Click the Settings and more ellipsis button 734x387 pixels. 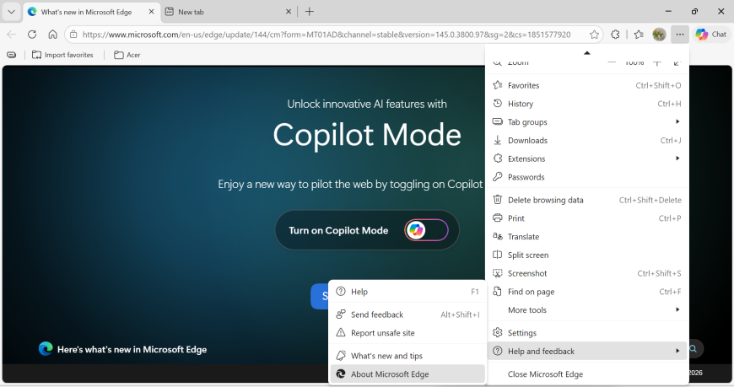click(x=680, y=35)
